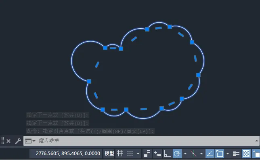Toggle transparency checkerboard icon
This screenshot has height=160, width=260.
pyautogui.click(x=246, y=154)
